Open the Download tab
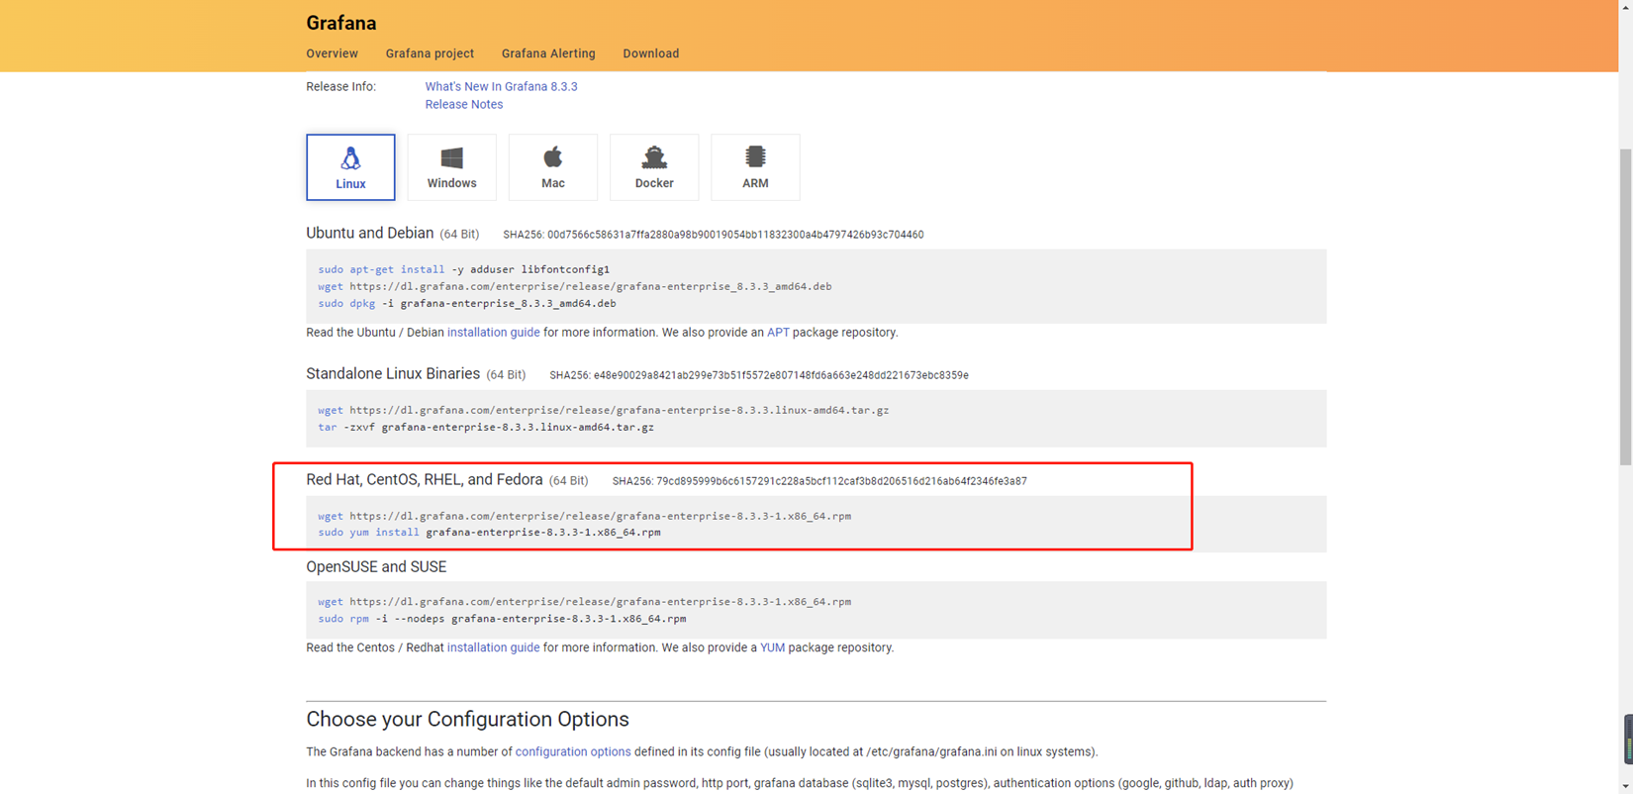 point(651,53)
